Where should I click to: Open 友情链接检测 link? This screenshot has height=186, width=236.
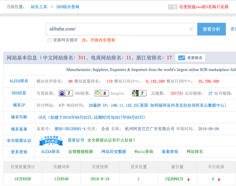click(80, 151)
